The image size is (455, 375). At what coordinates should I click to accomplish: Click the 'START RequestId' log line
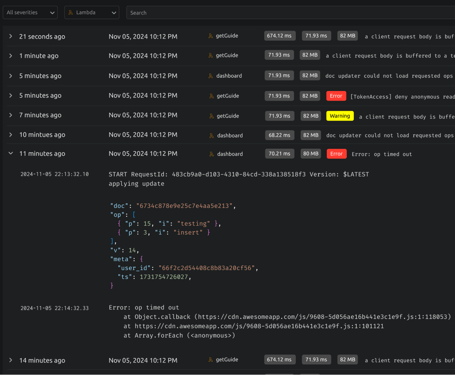pyautogui.click(x=239, y=174)
